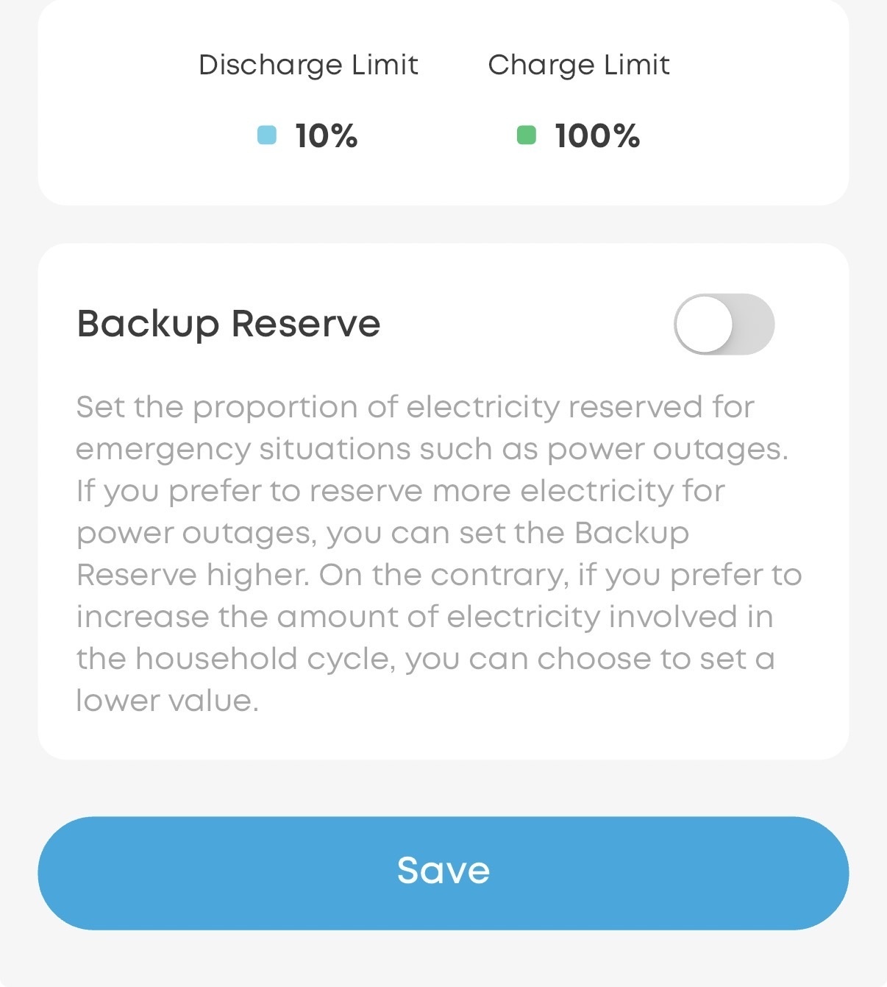Click the "power outages, you can set" line

pyautogui.click(x=383, y=534)
